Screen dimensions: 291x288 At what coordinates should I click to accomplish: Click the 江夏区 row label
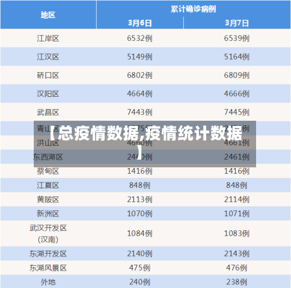coord(48,185)
